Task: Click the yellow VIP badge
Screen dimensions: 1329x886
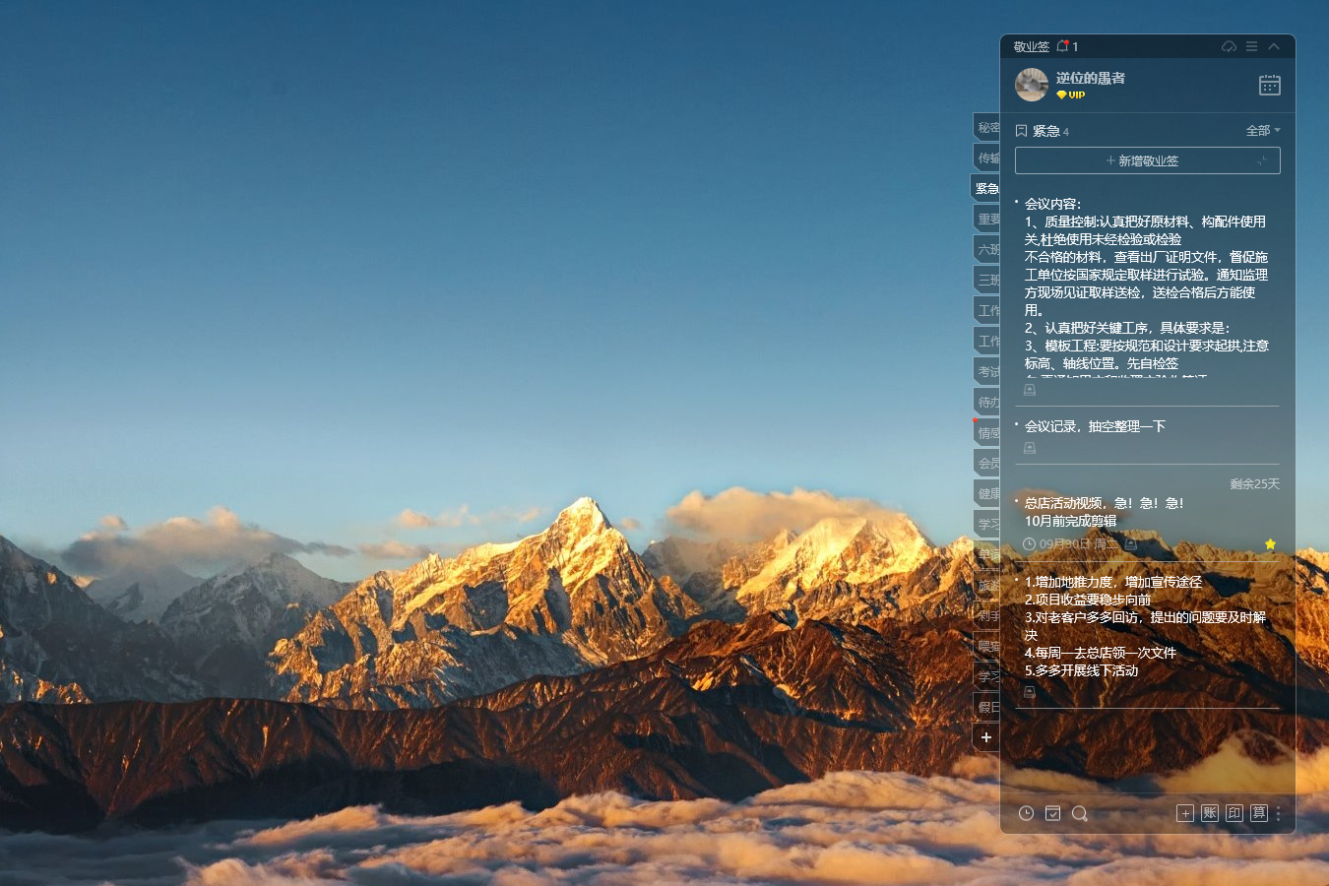Action: (x=1070, y=95)
